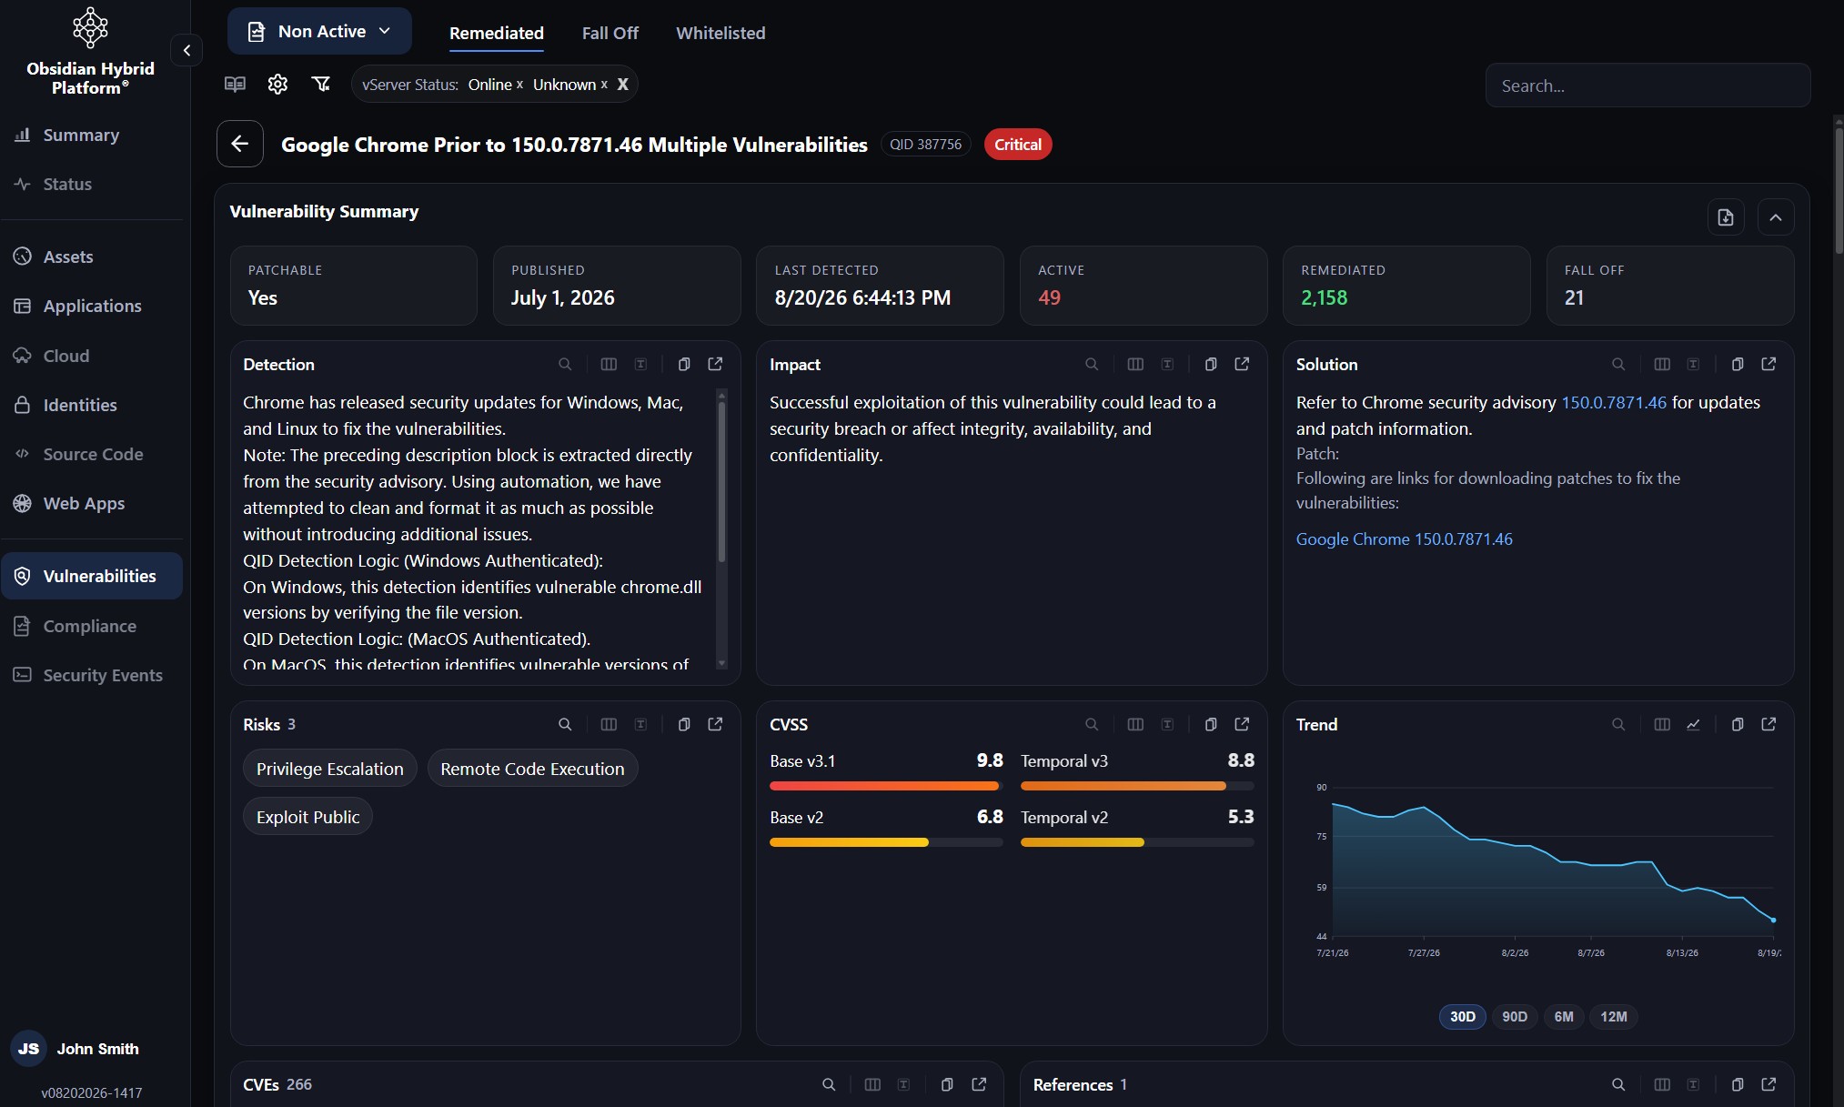Switch to the Fall Off tab
Image resolution: width=1844 pixels, height=1107 pixels.
(610, 33)
